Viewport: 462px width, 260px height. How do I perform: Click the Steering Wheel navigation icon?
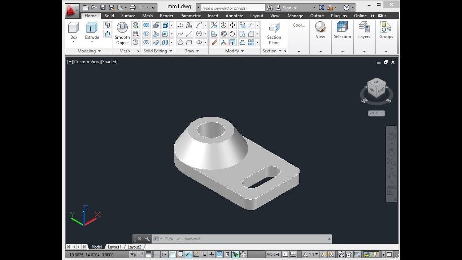tap(392, 137)
